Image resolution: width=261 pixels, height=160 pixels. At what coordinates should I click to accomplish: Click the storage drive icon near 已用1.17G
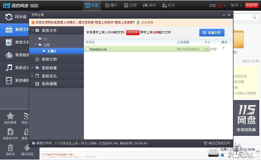[214, 152]
